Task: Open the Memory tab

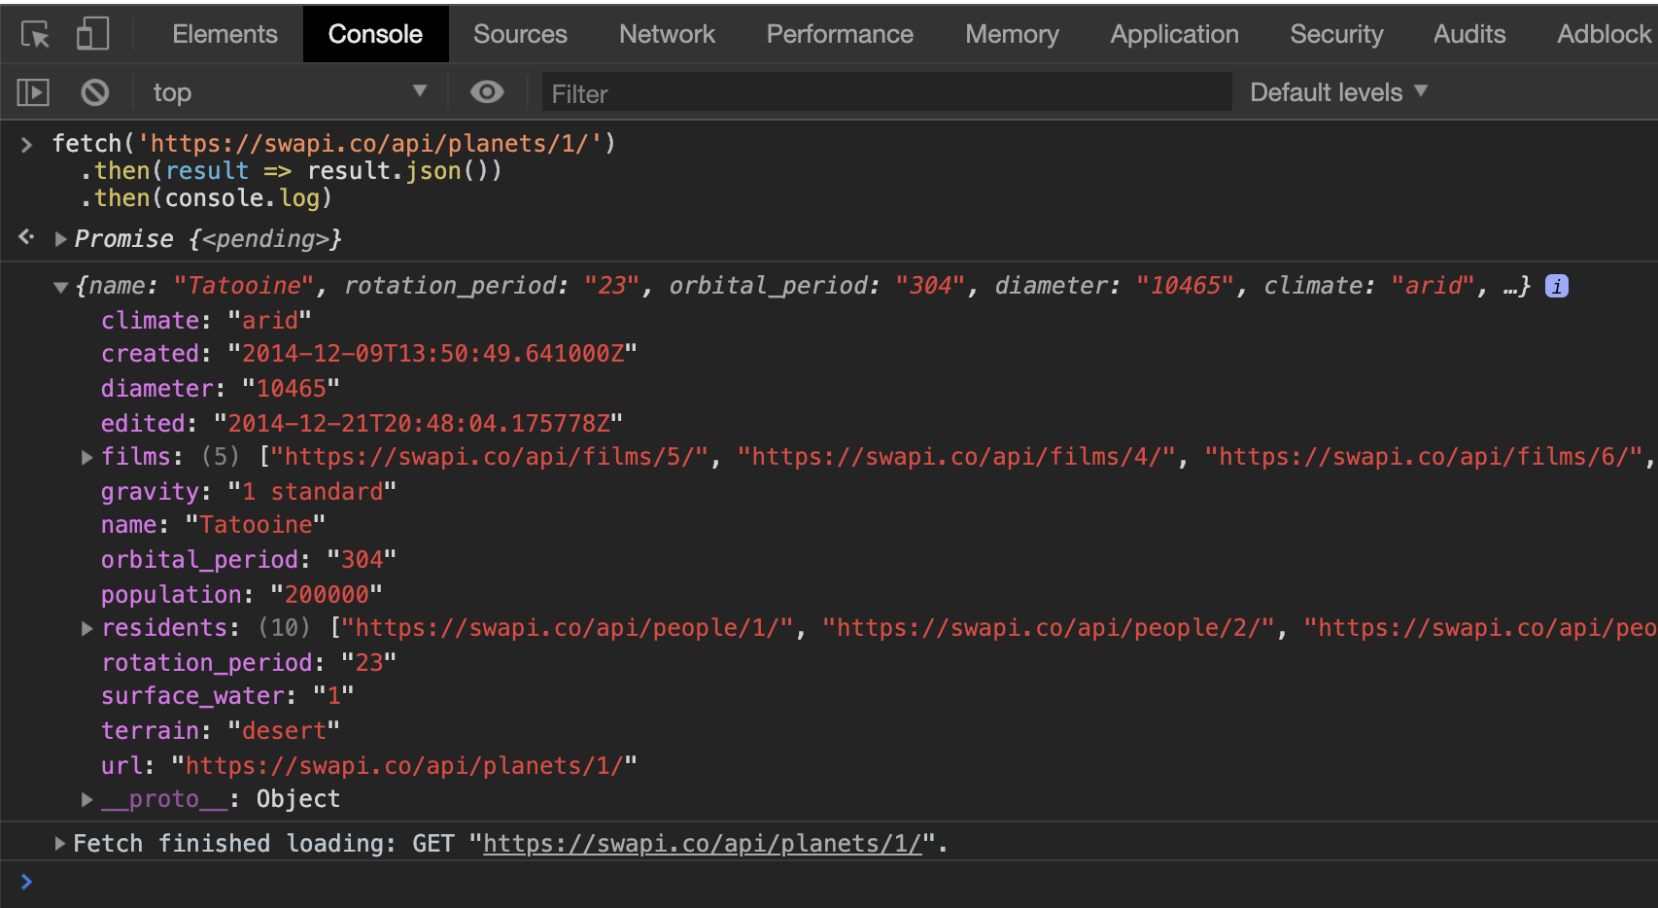Action: tap(1012, 34)
